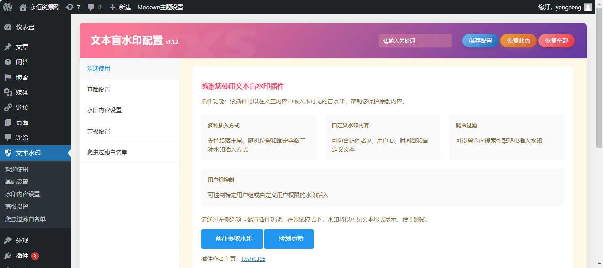
Task: Click the 请输入关键词 search field
Action: pos(415,40)
